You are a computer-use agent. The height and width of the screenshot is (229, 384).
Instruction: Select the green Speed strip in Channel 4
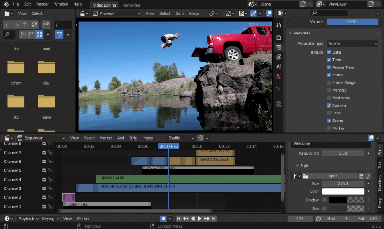point(130,179)
